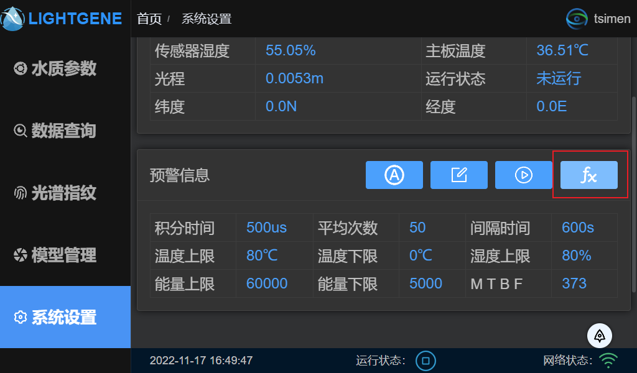The height and width of the screenshot is (373, 637).
Task: Open 模型管理 in the sidebar
Action: tap(65, 255)
